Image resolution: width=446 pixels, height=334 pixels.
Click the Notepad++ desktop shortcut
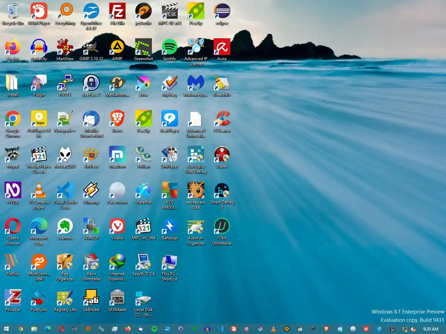[x=65, y=122]
